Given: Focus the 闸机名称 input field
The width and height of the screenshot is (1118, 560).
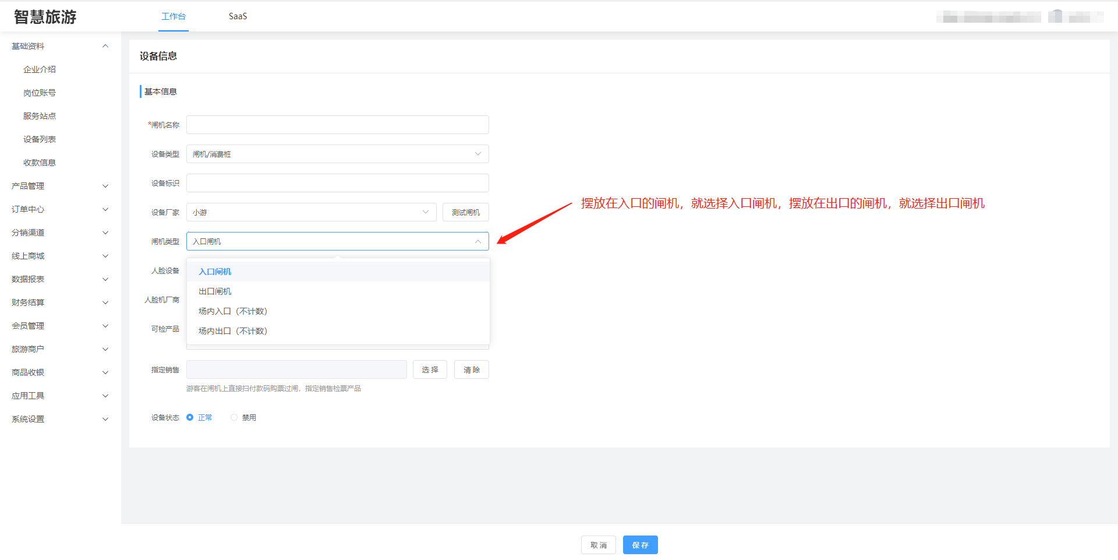Looking at the screenshot, I should pyautogui.click(x=337, y=125).
